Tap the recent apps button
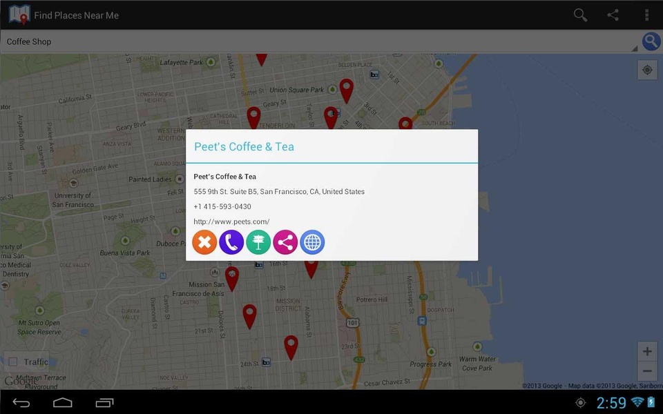This screenshot has width=663, height=414. [x=104, y=402]
